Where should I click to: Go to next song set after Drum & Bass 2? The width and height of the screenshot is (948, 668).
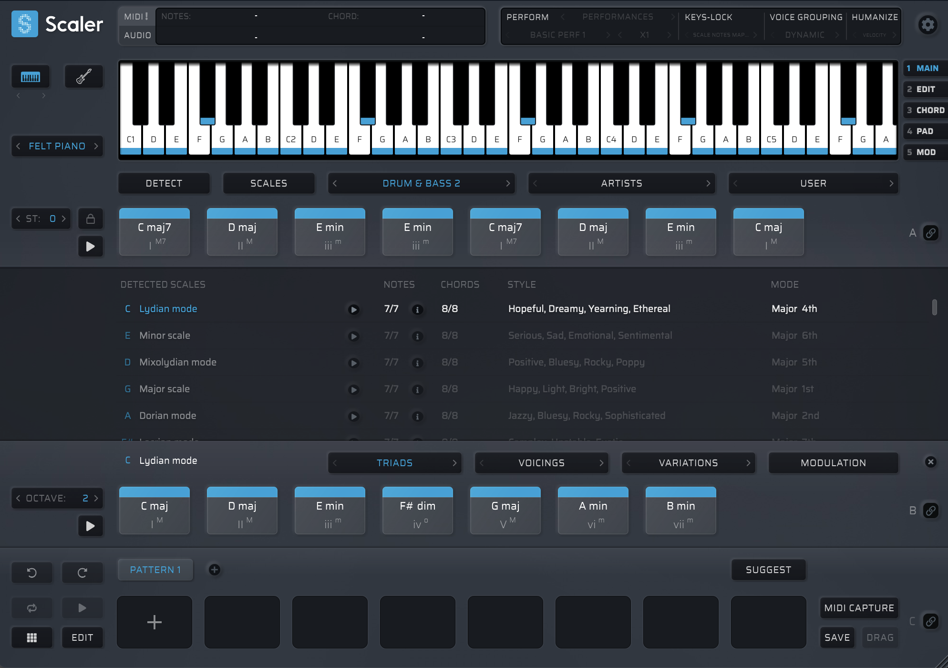508,183
